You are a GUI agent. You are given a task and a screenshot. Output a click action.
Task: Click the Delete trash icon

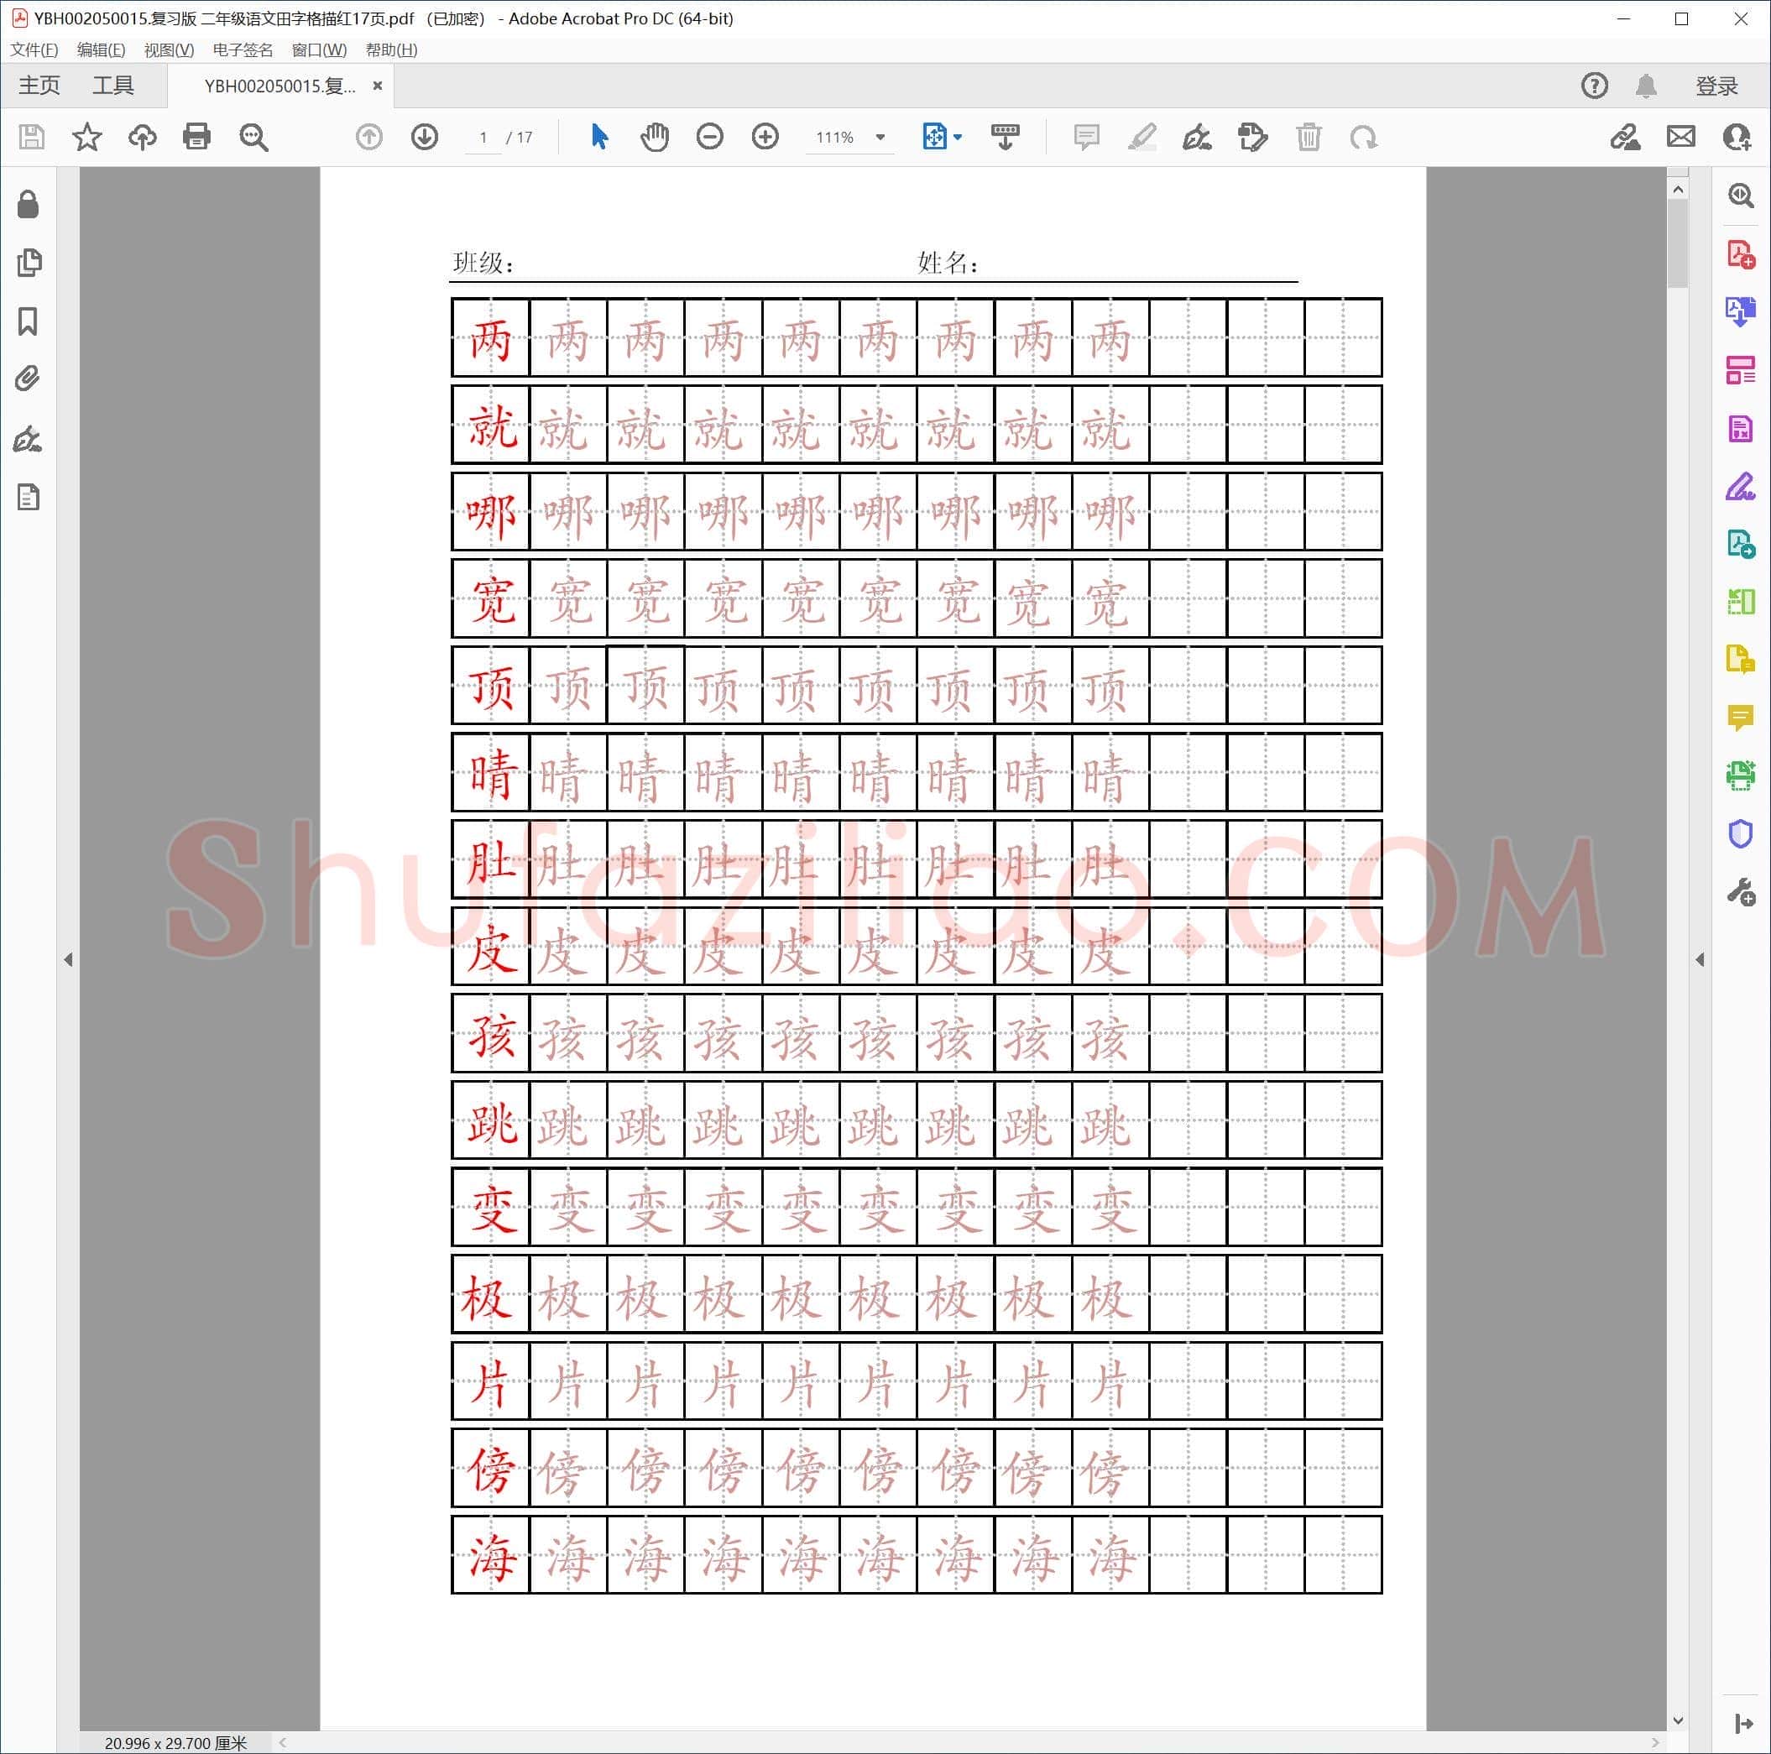[1309, 138]
